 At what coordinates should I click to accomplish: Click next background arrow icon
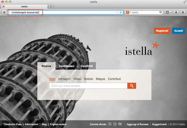coord(115,124)
